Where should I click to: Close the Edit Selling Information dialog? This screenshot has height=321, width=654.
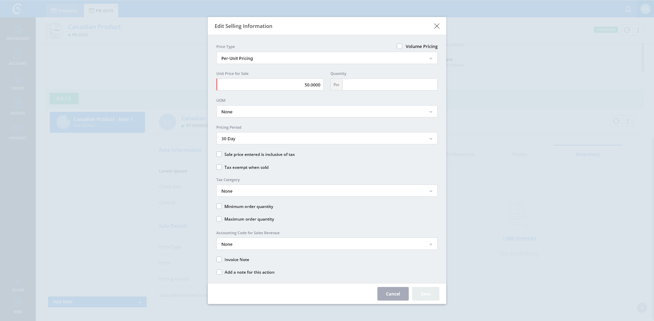tap(437, 26)
